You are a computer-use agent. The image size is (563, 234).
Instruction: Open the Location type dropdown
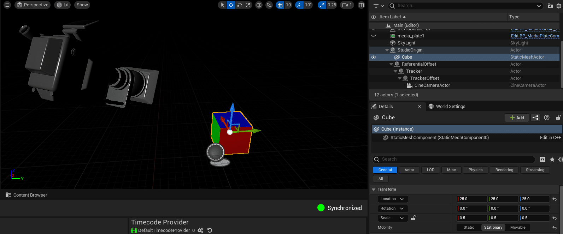392,199
